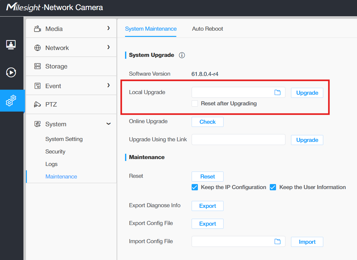Click the System wrench icon
Viewport: 357px width, 260px height.
(38, 124)
